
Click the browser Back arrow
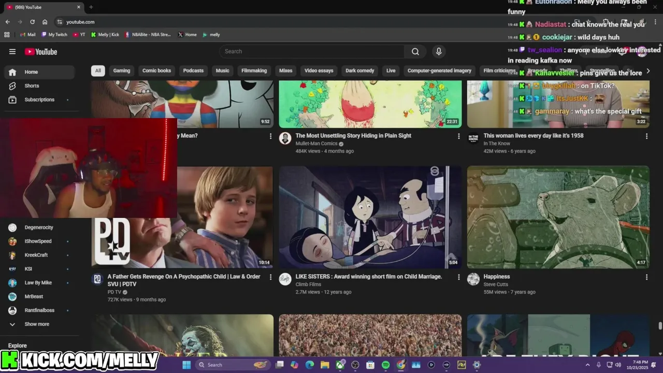(7, 22)
